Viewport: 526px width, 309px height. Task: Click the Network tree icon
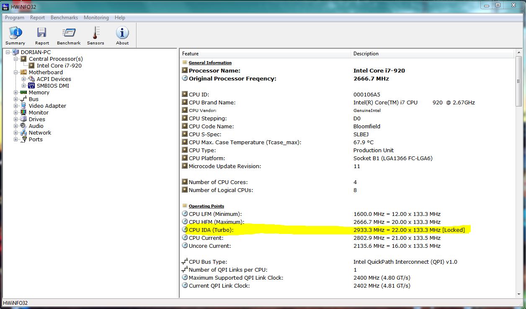coord(23,132)
